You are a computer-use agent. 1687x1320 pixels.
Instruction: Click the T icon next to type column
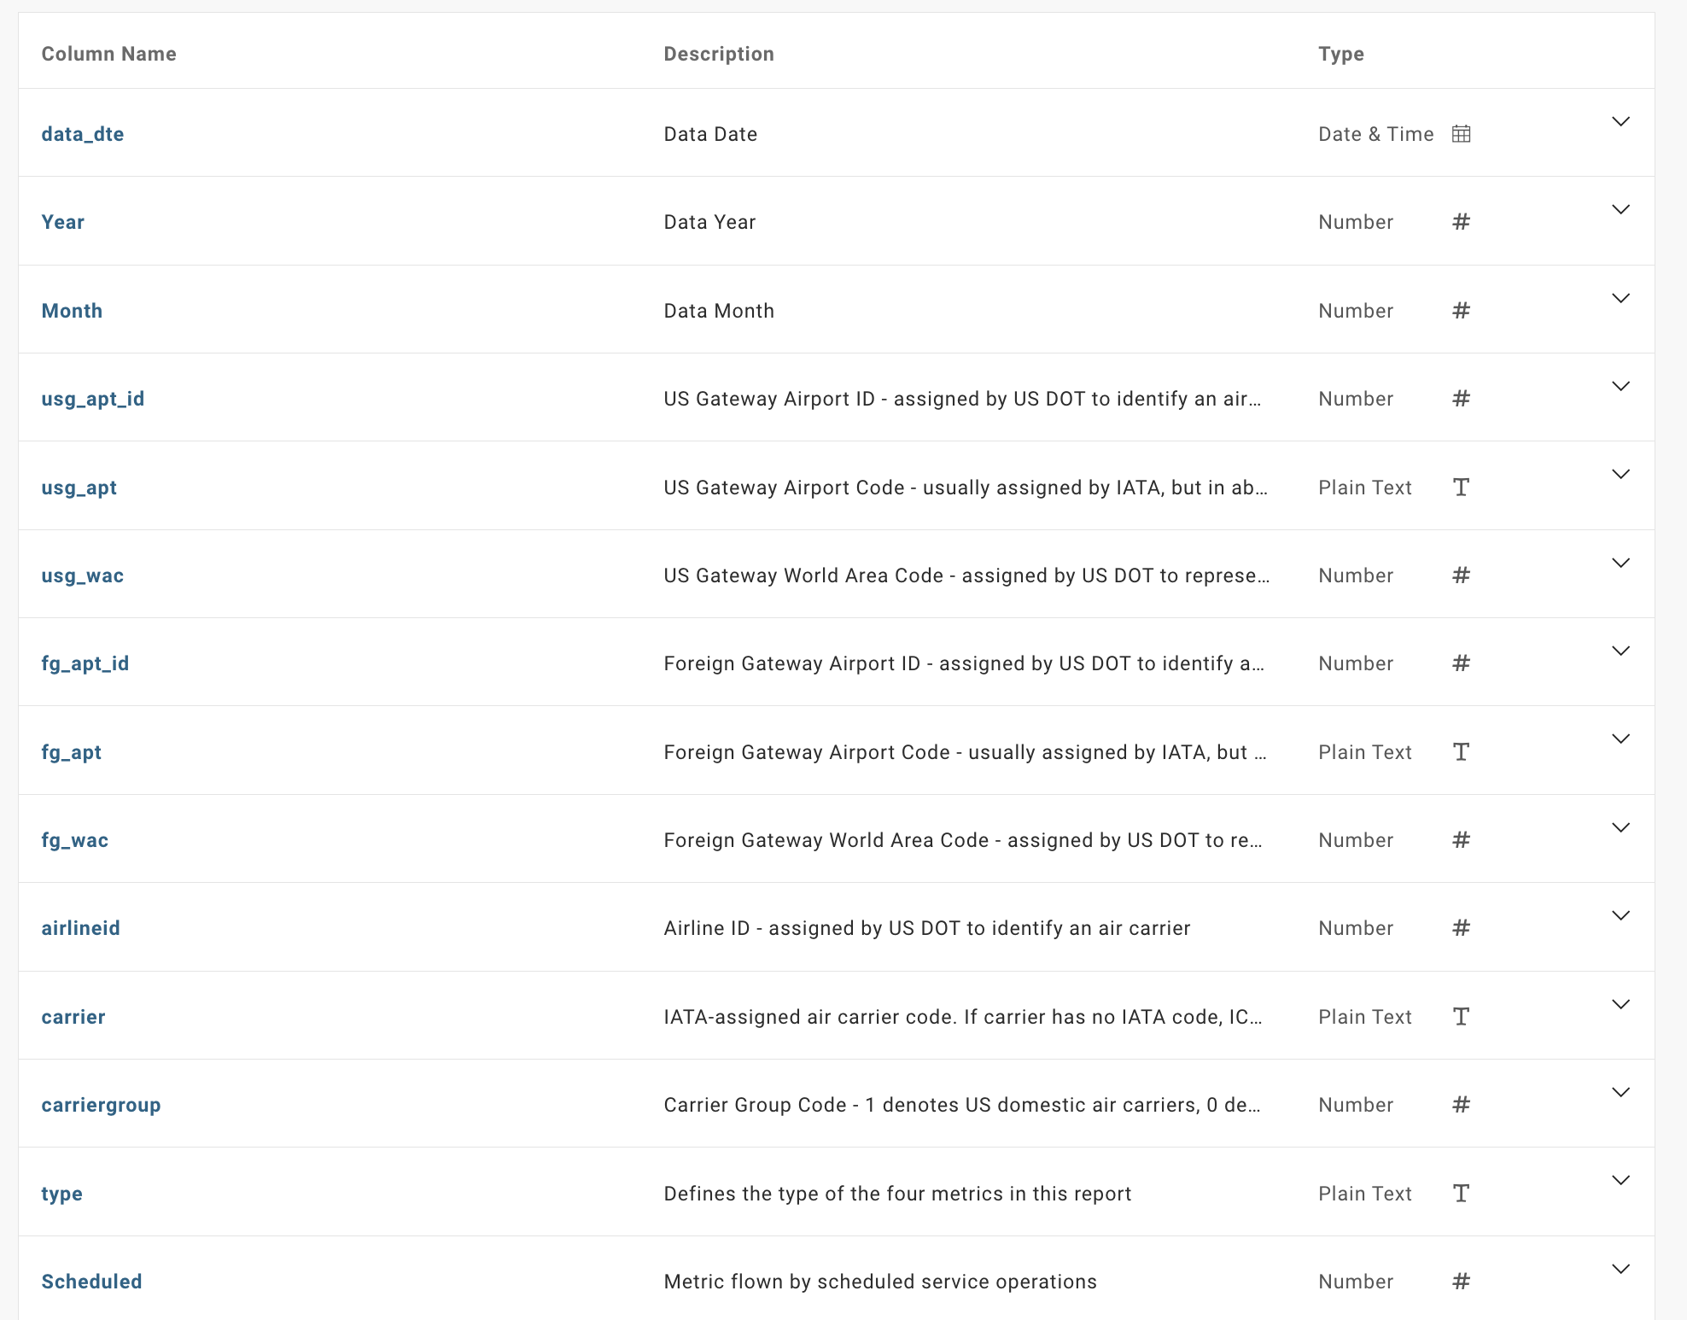[x=1461, y=1194]
